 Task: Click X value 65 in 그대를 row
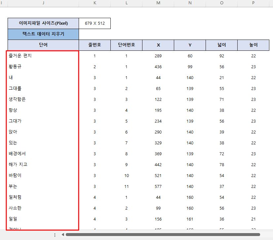pos(158,89)
